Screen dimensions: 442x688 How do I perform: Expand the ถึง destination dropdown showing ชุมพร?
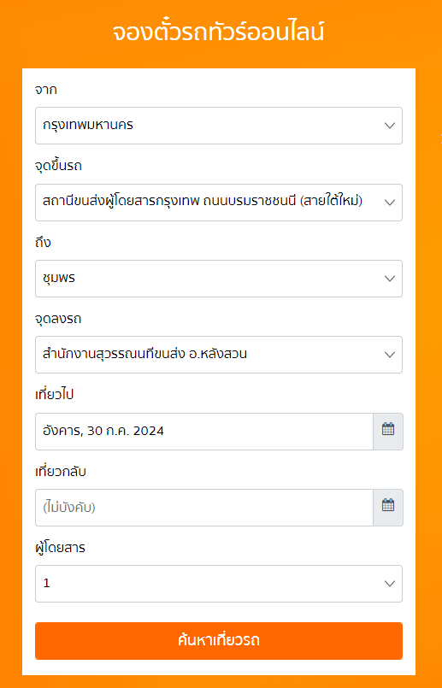coord(219,279)
